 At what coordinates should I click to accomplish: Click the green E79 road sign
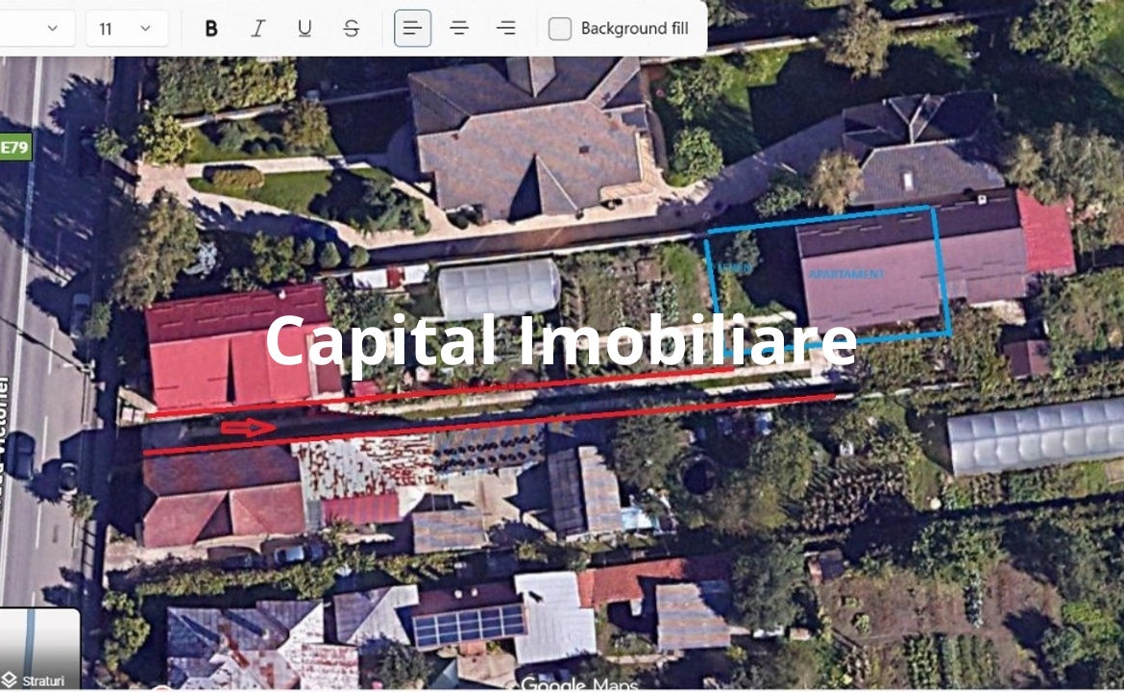[x=14, y=147]
